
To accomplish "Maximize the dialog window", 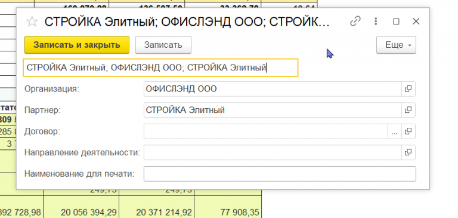I will (396, 22).
